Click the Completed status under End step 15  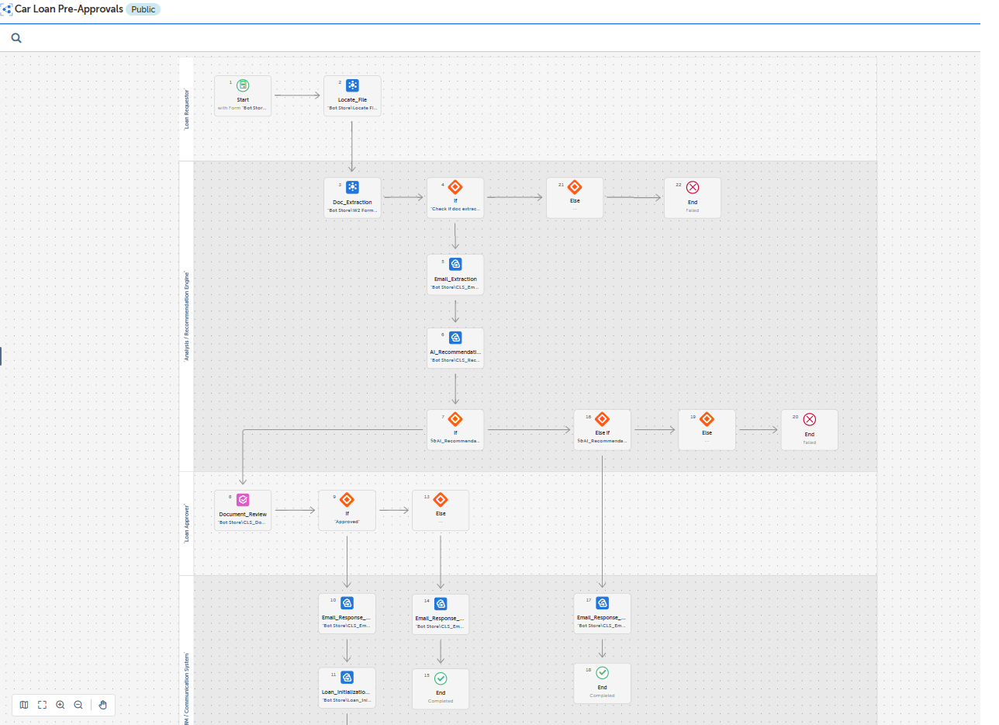coord(441,701)
